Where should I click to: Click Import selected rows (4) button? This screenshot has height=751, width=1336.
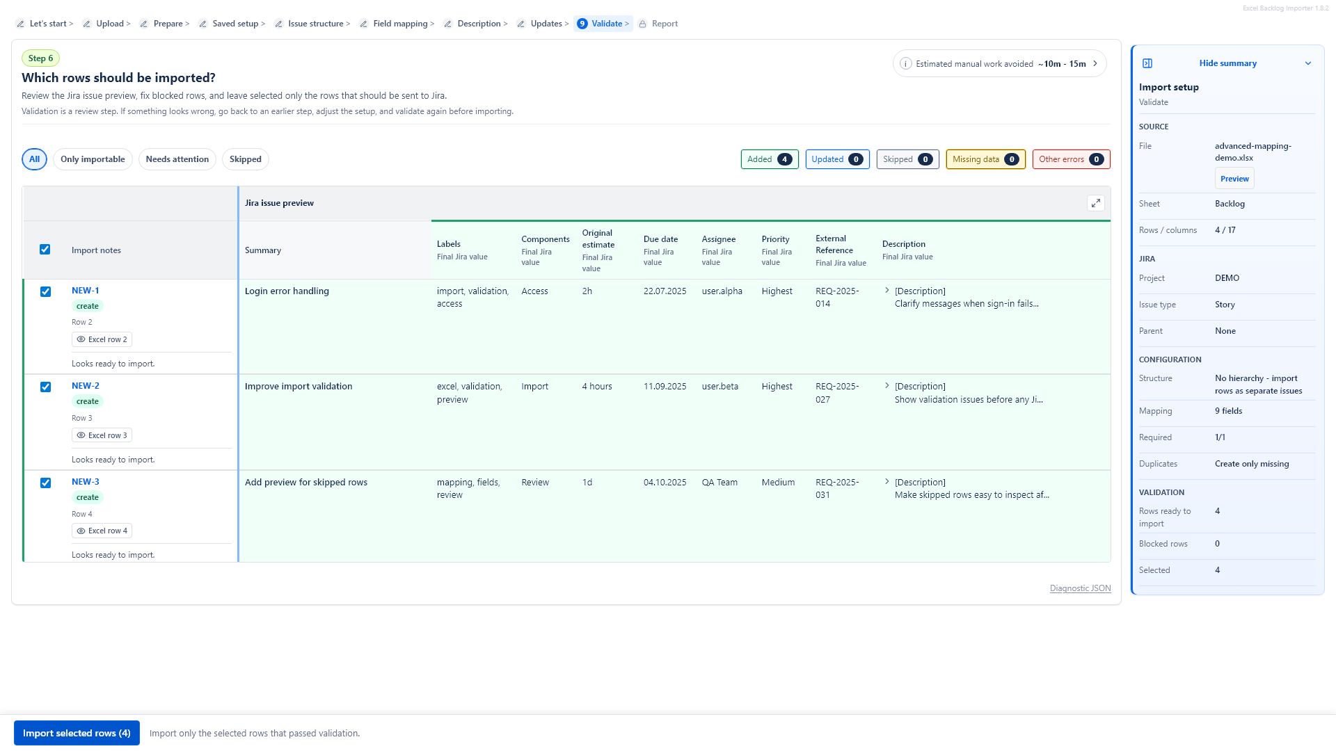[x=77, y=733]
